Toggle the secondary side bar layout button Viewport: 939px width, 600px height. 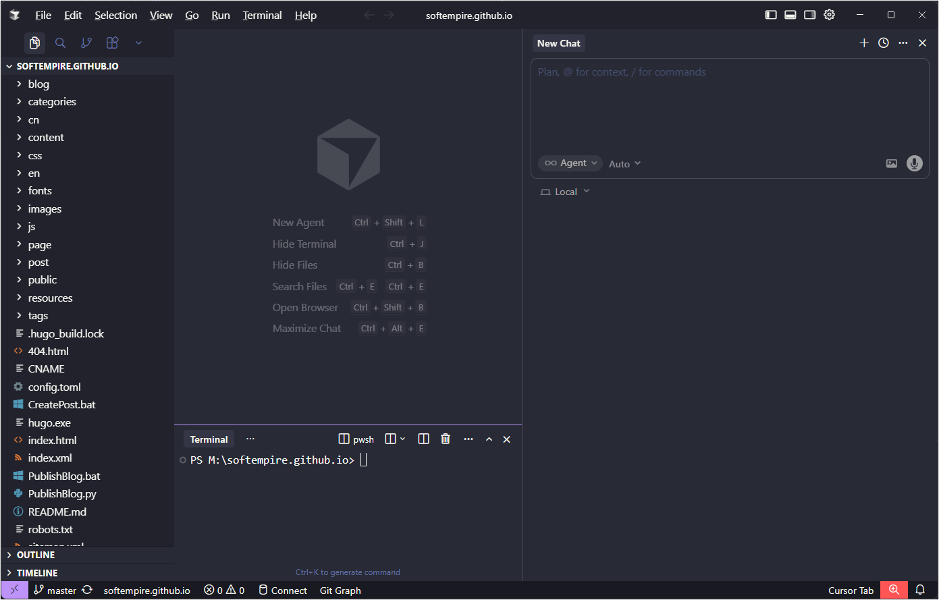(810, 15)
